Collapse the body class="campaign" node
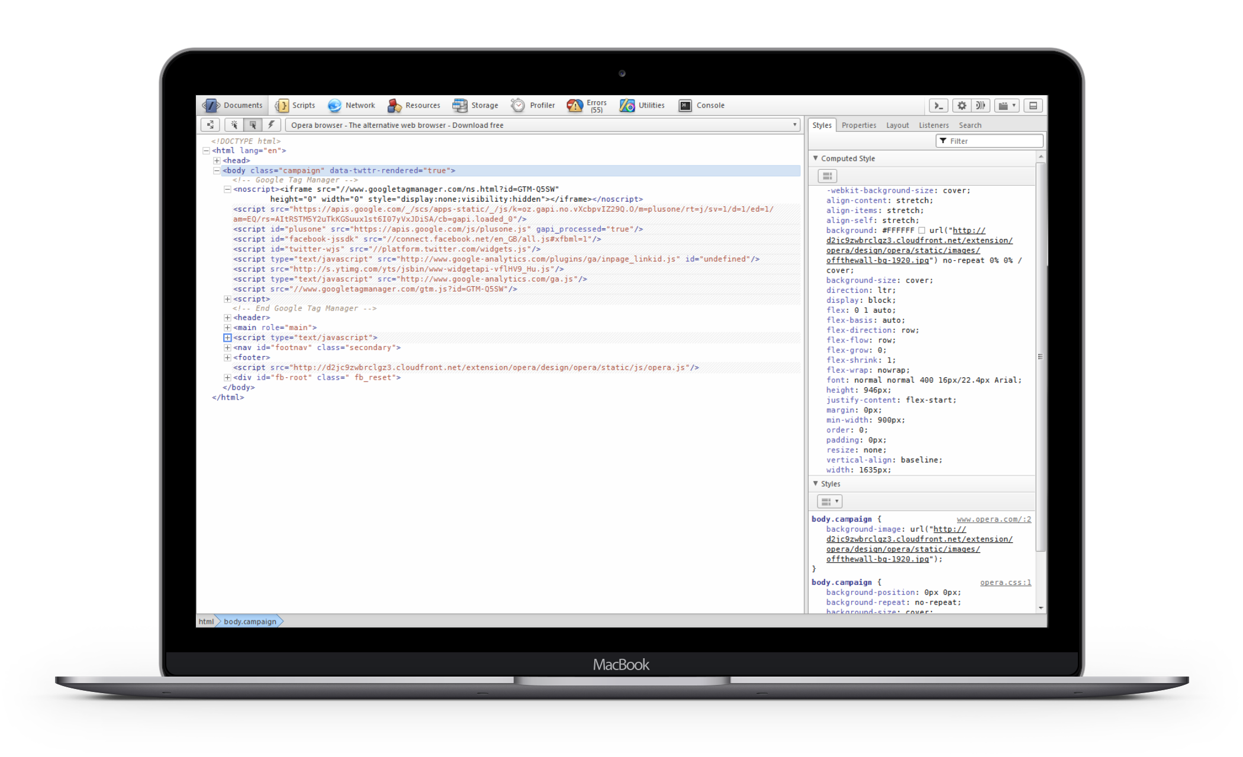Screen dimensions: 1243x757 217,170
